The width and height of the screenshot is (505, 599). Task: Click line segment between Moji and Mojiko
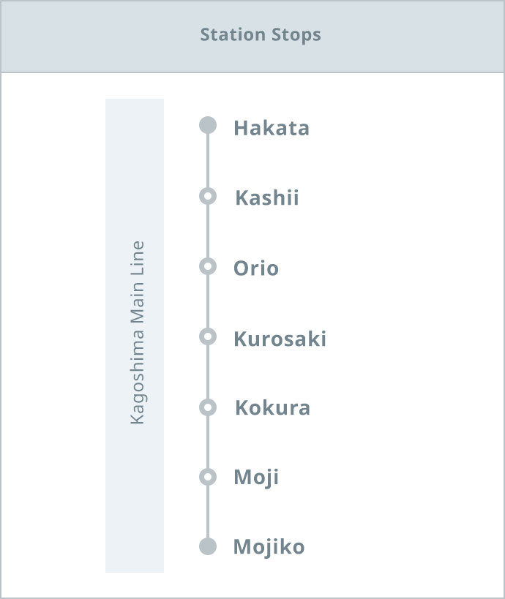(208, 511)
